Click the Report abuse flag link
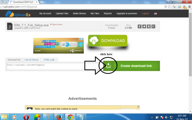Image resolution: width=192 pixels, height=120 pixels. point(56,24)
